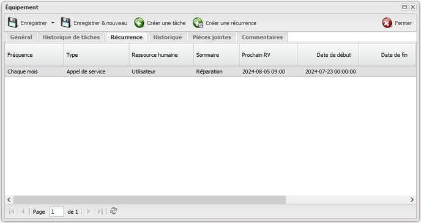Click the Date de fin column header
The height and width of the screenshot is (223, 421).
point(387,54)
